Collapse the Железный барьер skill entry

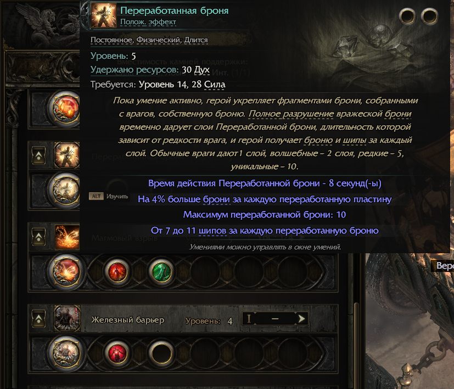pos(39,319)
